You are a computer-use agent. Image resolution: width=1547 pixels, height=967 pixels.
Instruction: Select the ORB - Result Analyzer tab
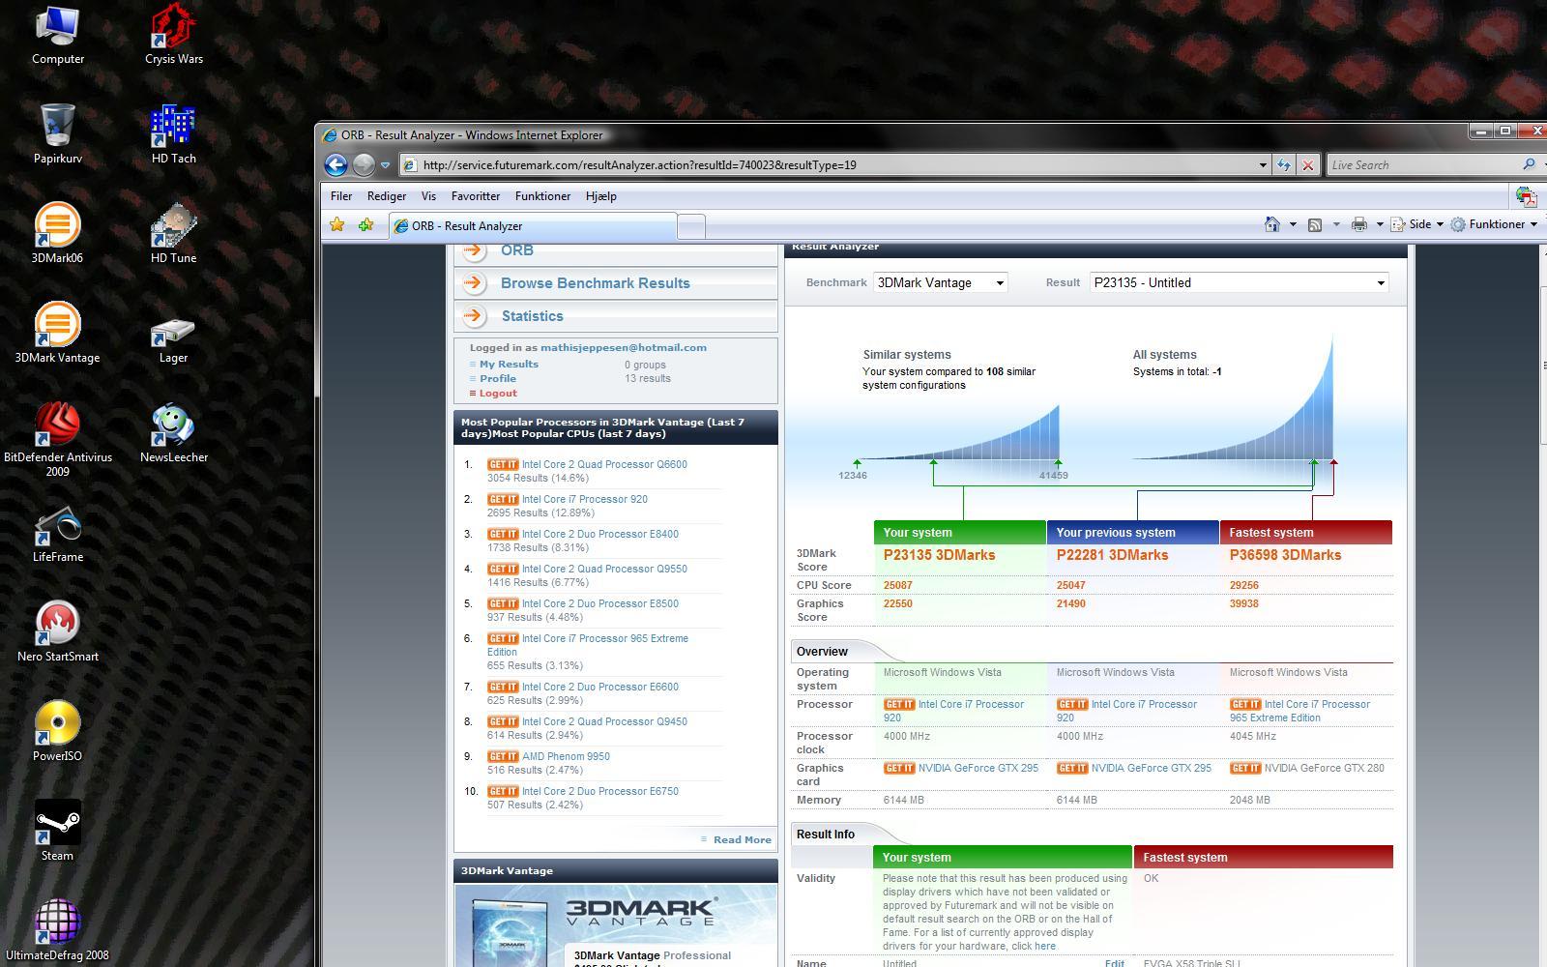point(532,226)
